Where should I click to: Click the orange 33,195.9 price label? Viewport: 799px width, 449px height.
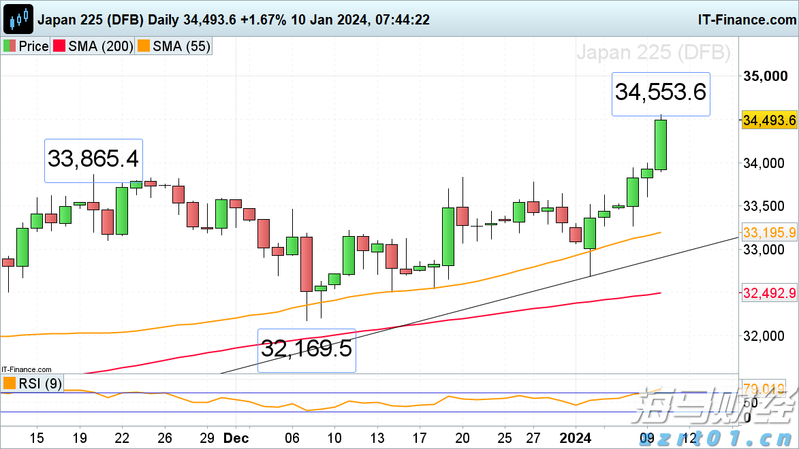770,233
